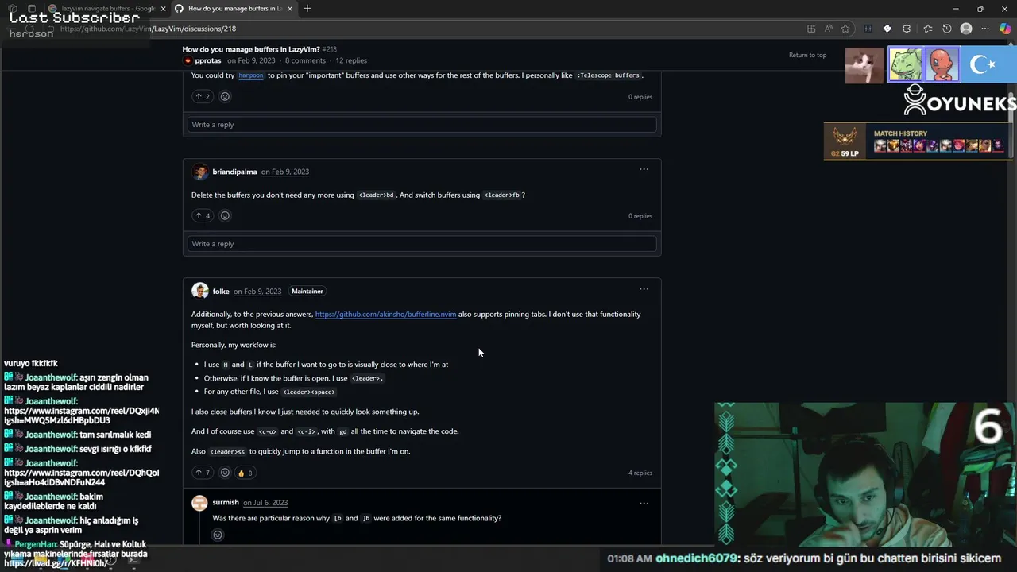
Task: Open the briandipalma username link
Action: 234,172
